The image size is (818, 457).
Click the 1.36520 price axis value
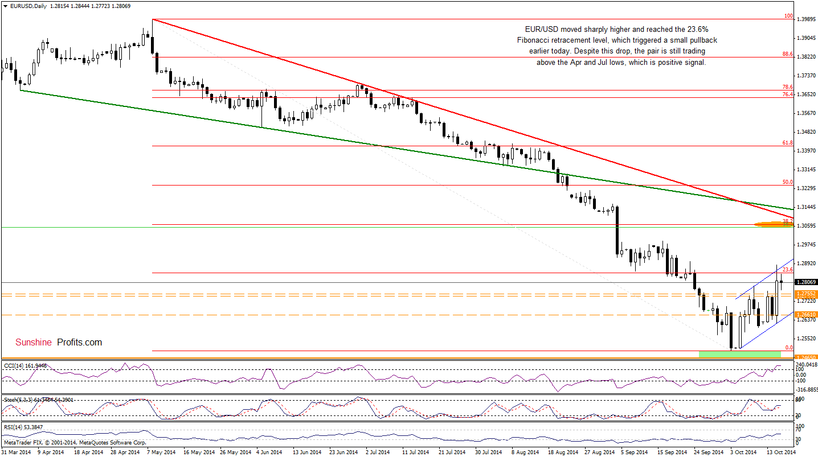coord(808,94)
